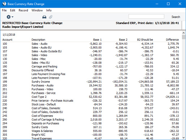Click the Difference column header
The width and height of the screenshot is (186, 140).
(x=172, y=40)
